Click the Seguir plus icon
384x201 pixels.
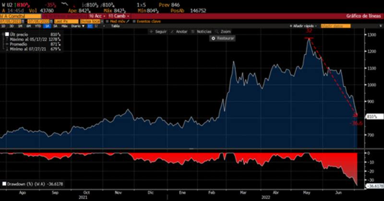[x=151, y=31]
